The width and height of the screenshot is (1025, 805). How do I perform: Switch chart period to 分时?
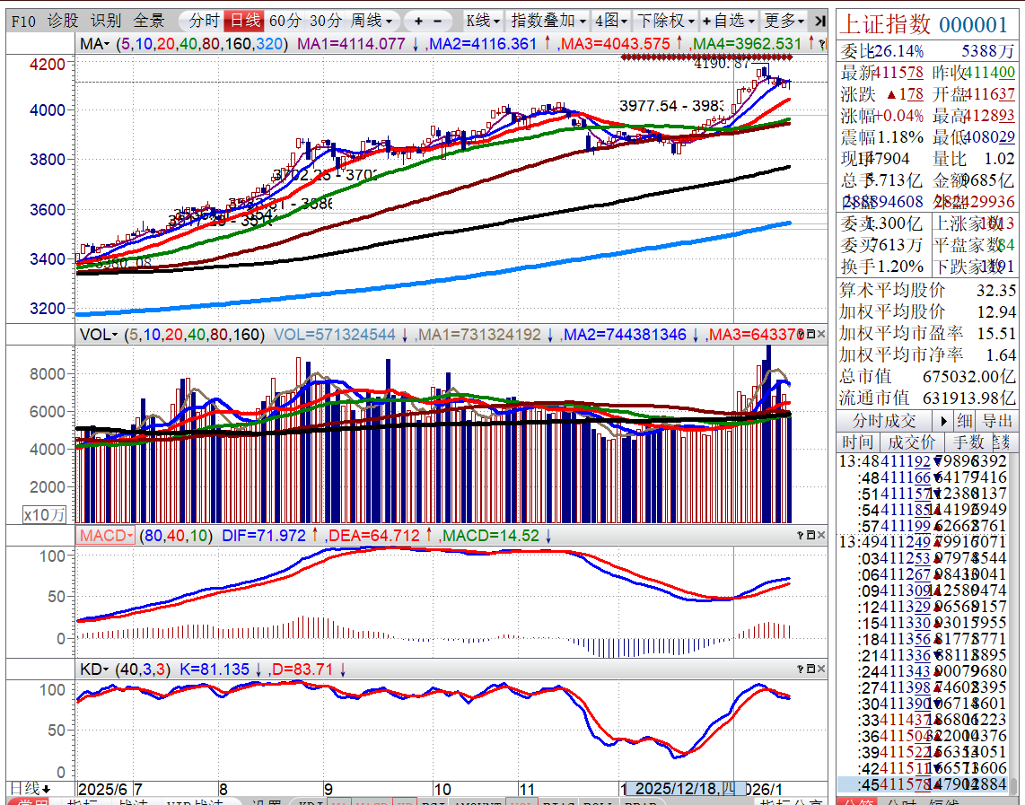click(x=198, y=21)
